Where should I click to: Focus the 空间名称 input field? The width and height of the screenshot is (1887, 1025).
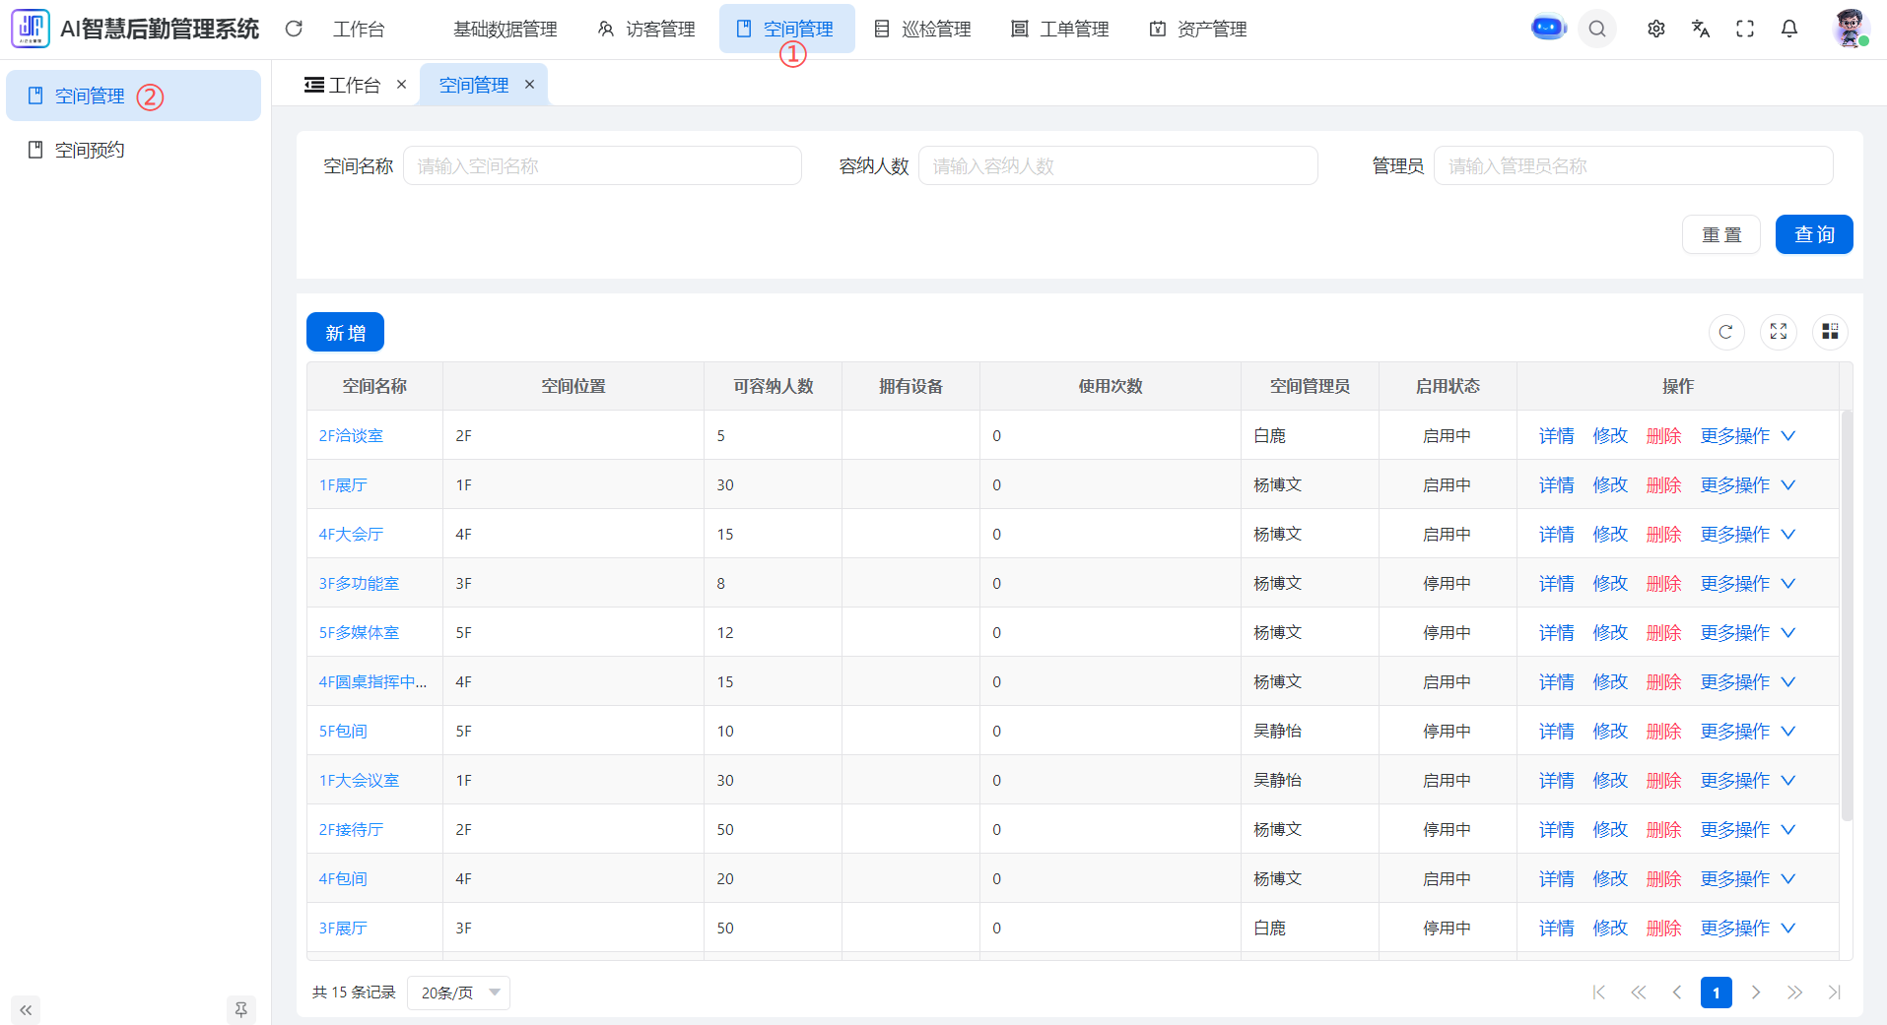click(x=602, y=166)
